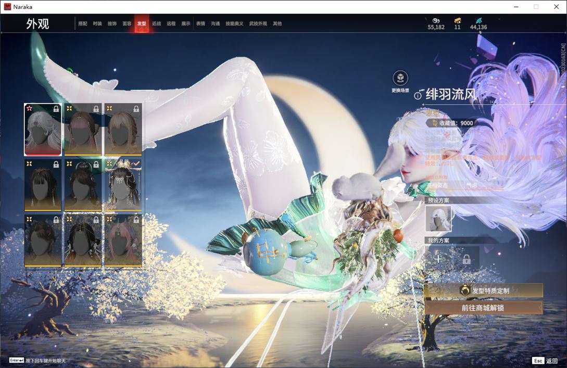Click lock icon on white-haired hairstyle card
The image size is (567, 368).
[x=56, y=109]
